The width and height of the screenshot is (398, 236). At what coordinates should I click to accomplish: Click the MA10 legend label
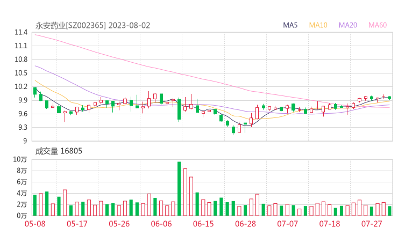pyautogui.click(x=318, y=25)
